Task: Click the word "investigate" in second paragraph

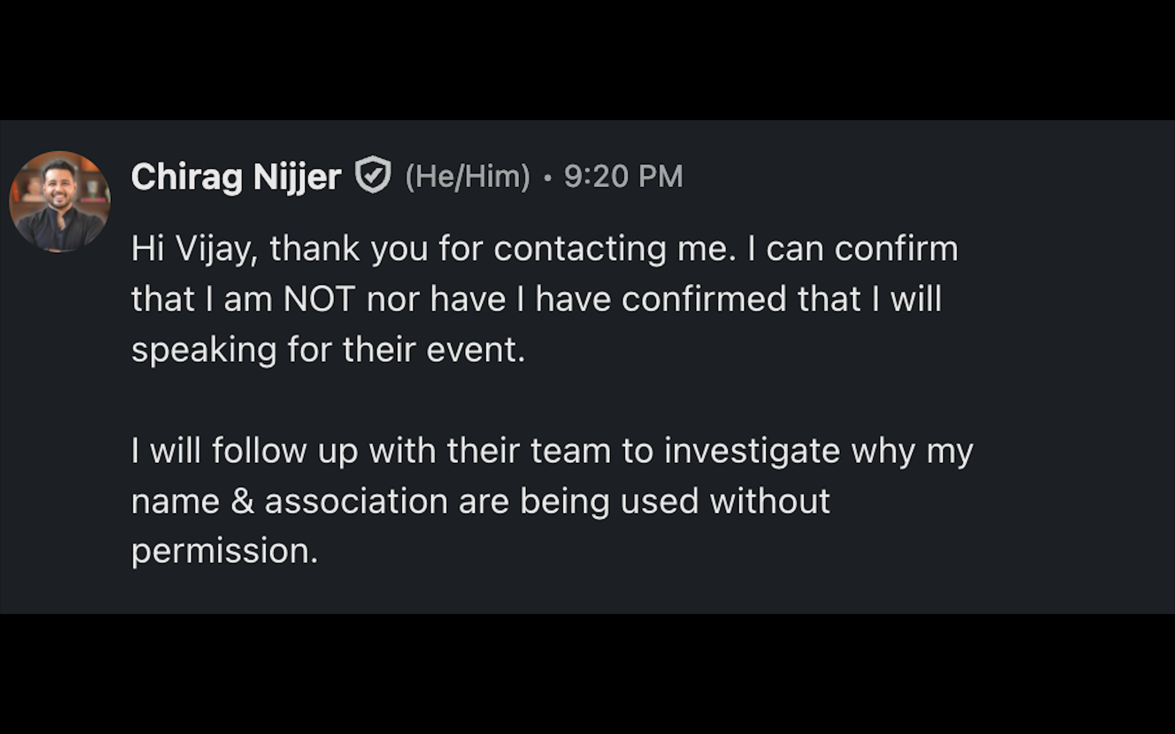Action: pos(752,451)
